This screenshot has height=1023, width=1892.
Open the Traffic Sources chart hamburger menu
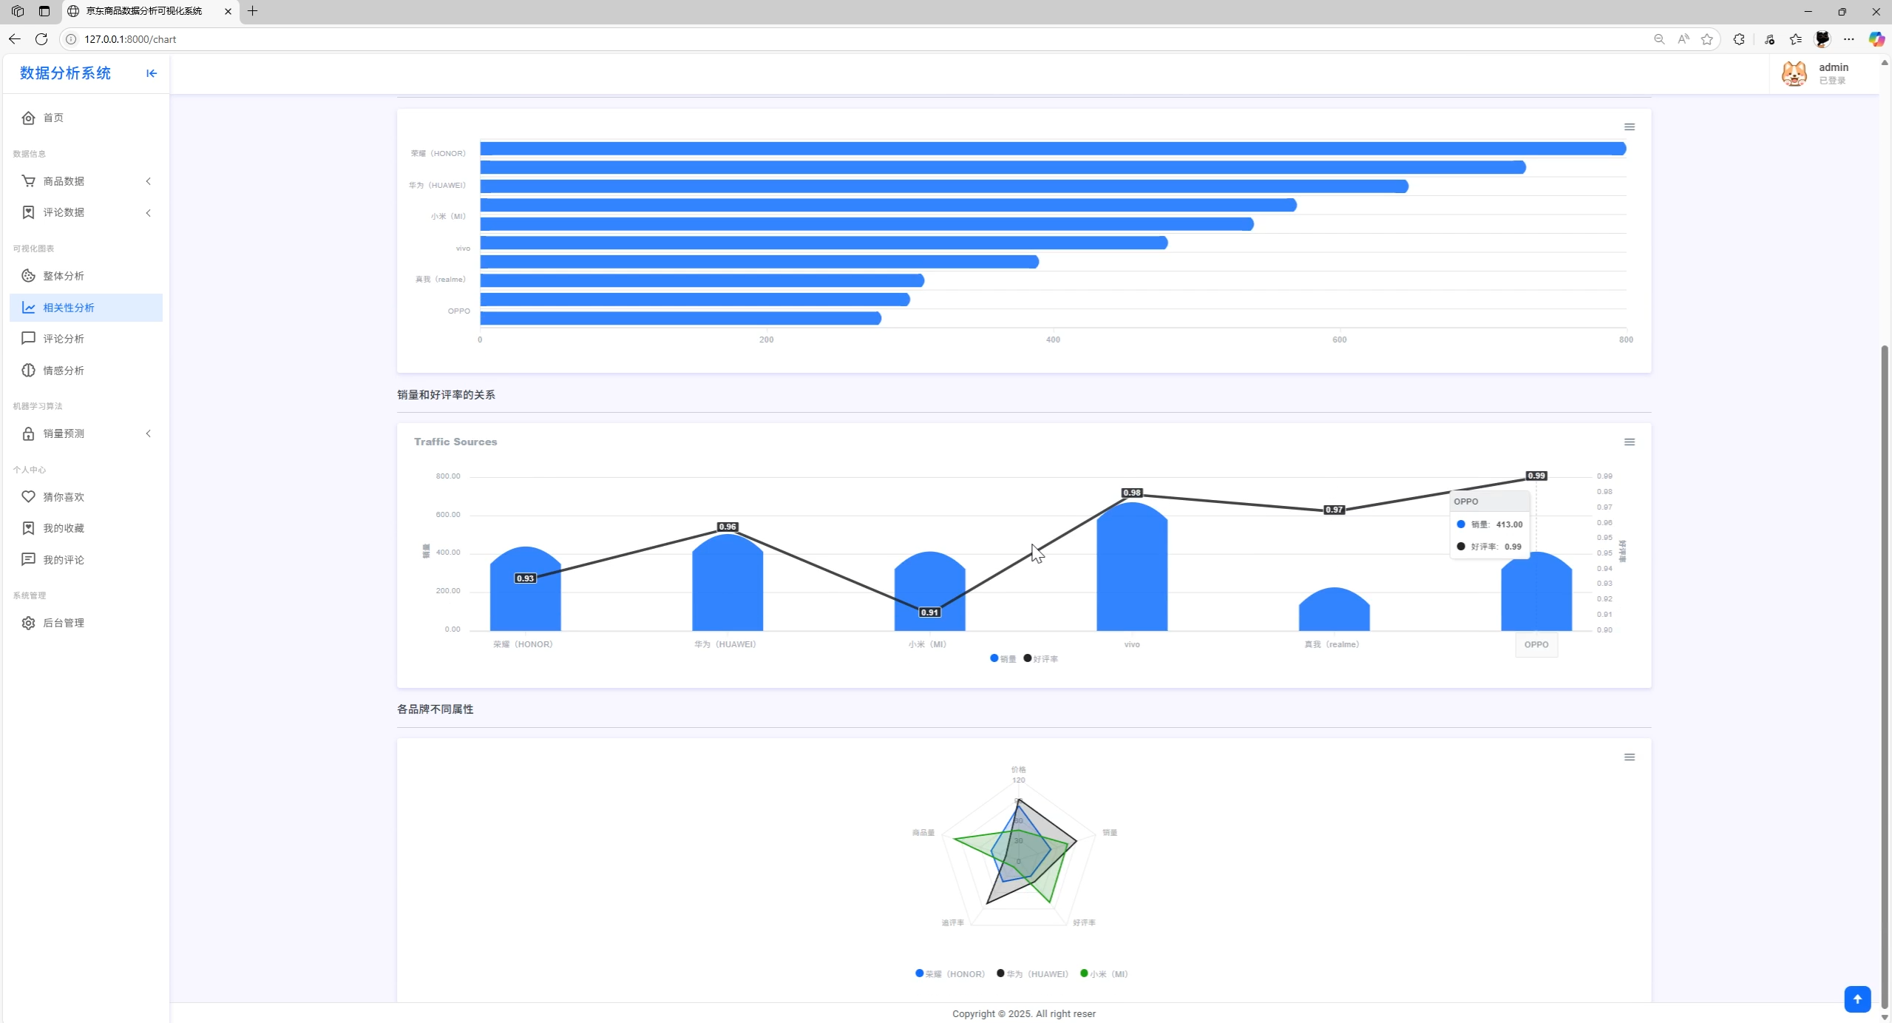1629,442
